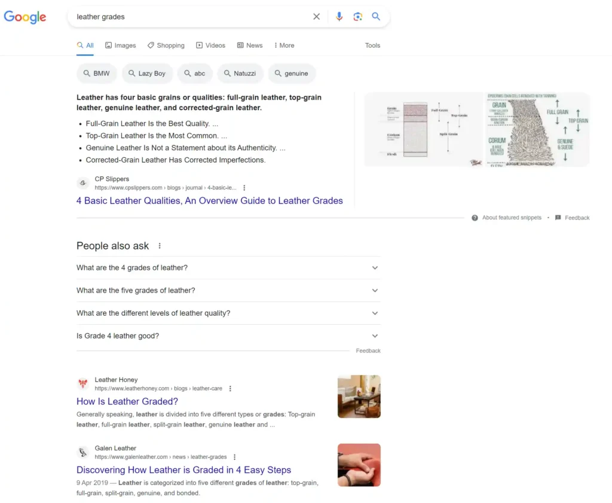Click snippet Feedback flag icon
Screen dimensions: 612x503
(x=558, y=218)
